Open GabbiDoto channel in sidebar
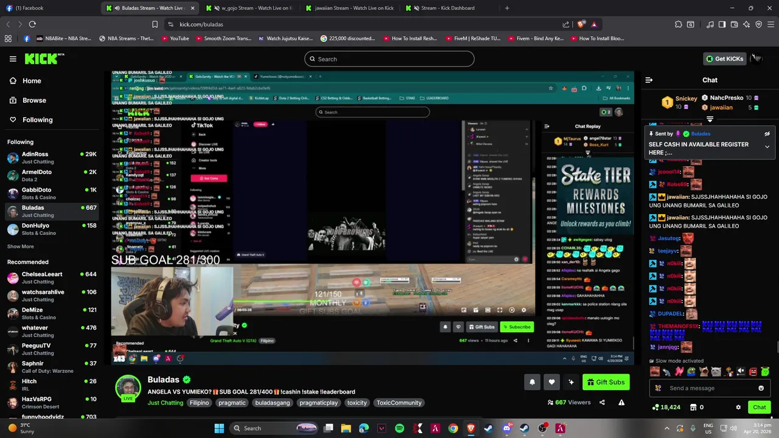The width and height of the screenshot is (779, 438). coord(52,193)
